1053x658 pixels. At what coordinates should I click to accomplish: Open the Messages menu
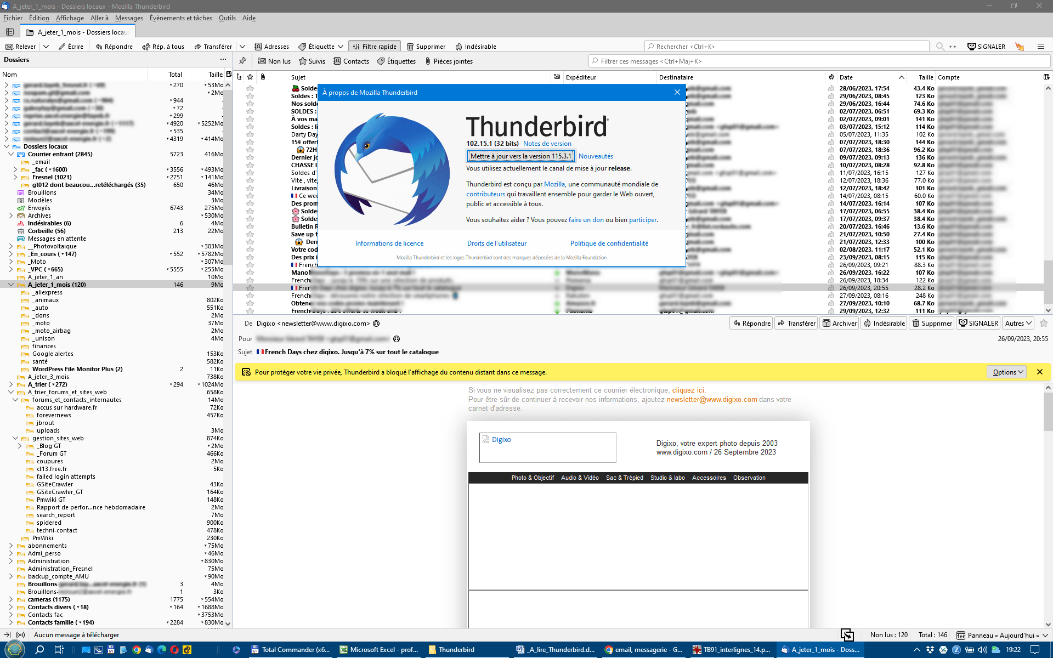pos(129,18)
